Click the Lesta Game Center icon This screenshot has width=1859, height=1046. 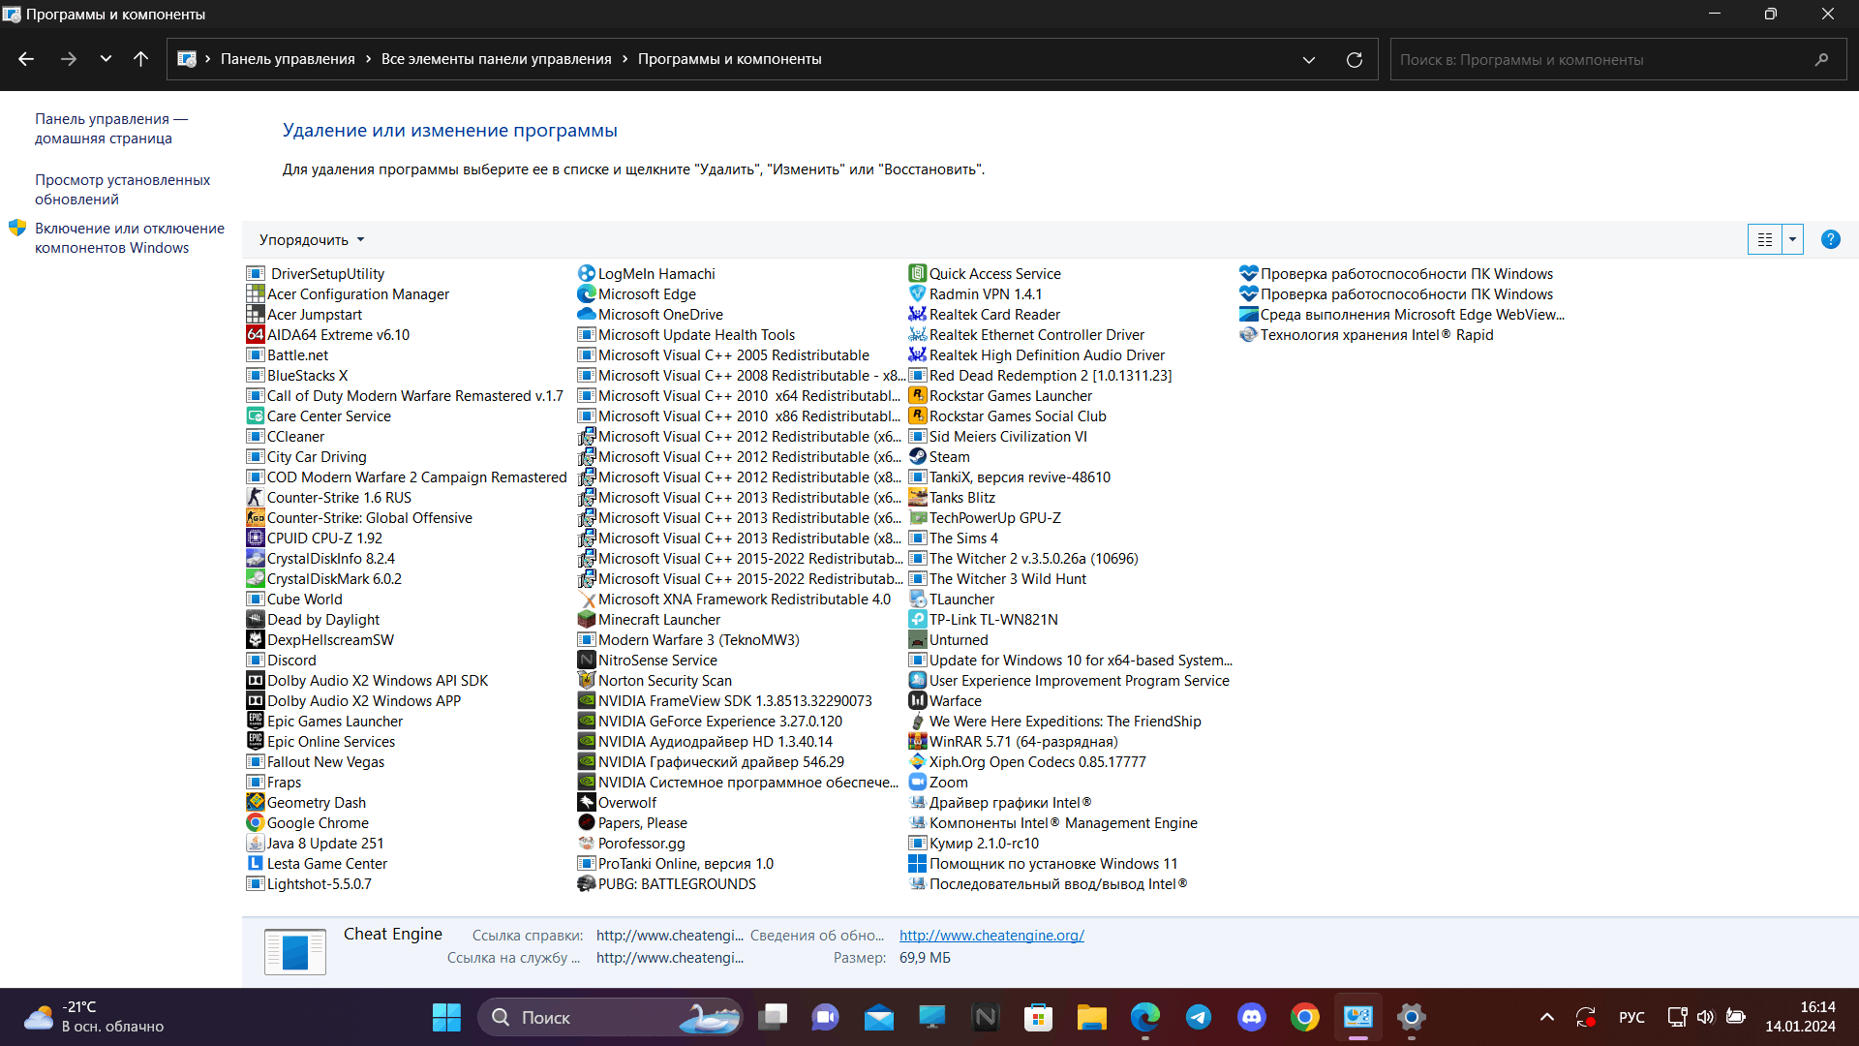[256, 864]
